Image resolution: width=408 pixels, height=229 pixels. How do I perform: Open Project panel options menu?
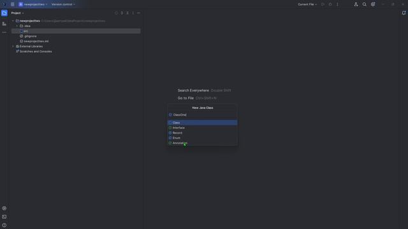pyautogui.click(x=133, y=13)
